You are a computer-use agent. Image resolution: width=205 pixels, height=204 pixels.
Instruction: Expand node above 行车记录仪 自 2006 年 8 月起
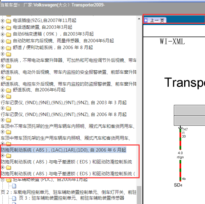(2, 108)
